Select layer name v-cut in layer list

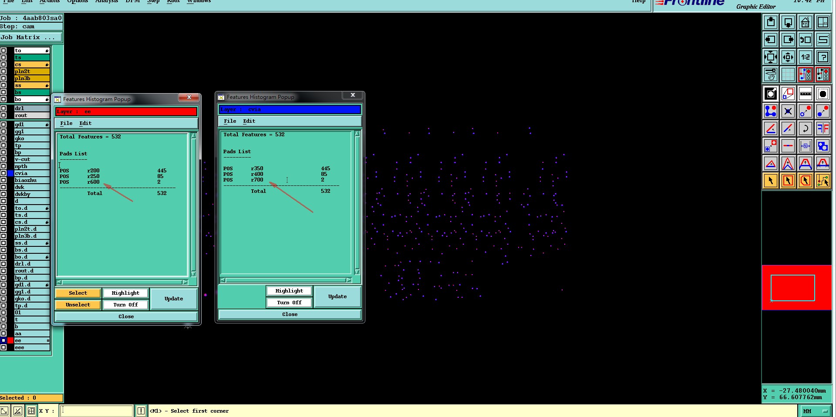32,159
